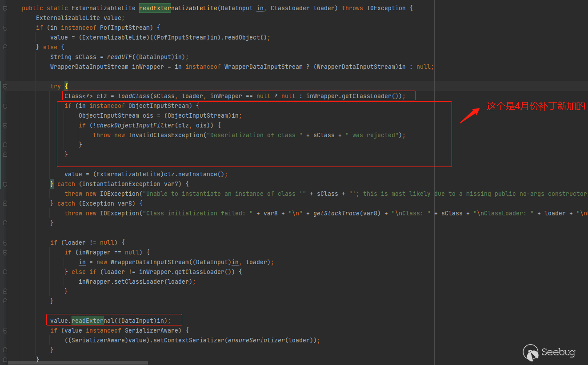588x365 pixels.
Task: Click the highlighted 'readExternal' call on value
Action: (93, 321)
